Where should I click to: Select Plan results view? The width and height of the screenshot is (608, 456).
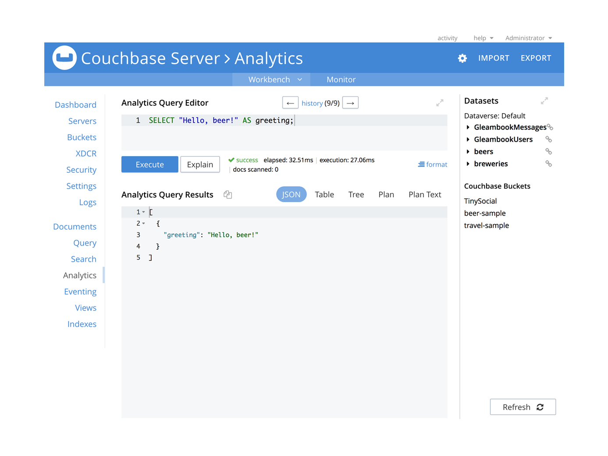pyautogui.click(x=386, y=194)
